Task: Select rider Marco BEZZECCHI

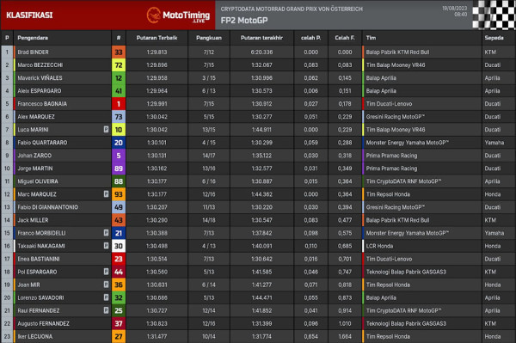Action: click(x=40, y=65)
